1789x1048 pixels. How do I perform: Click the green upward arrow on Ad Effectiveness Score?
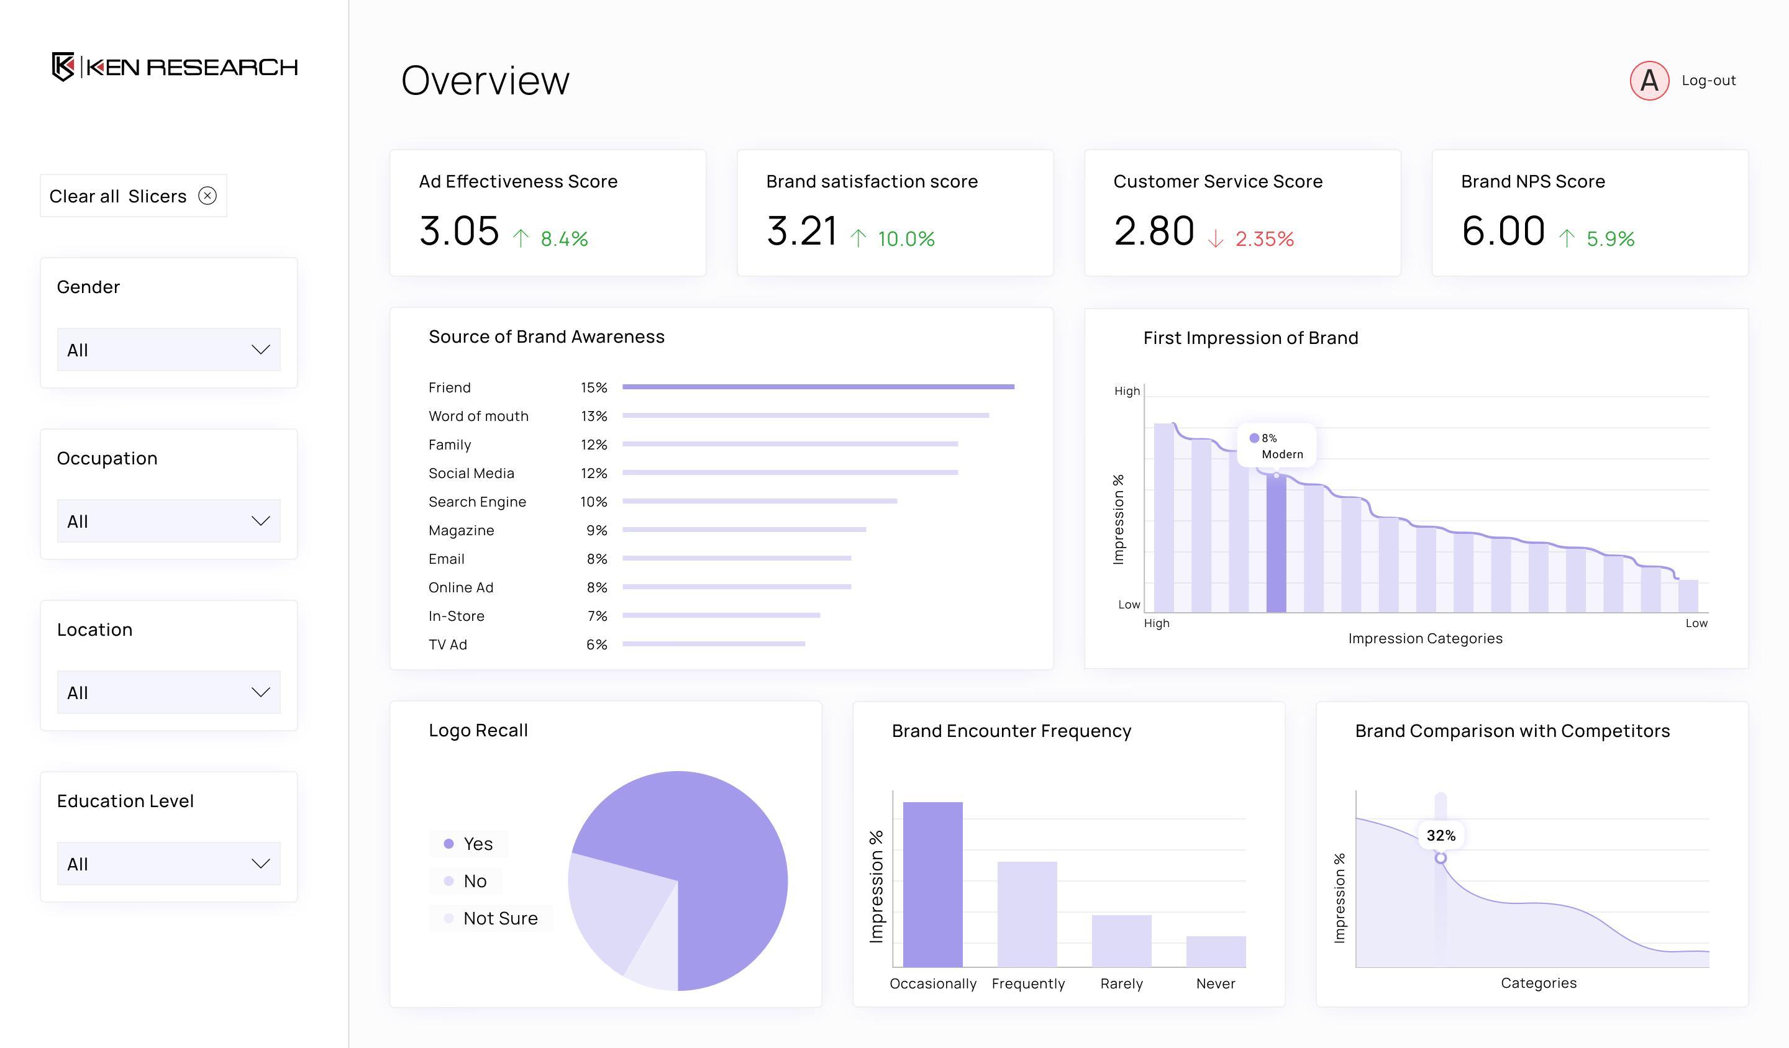(x=522, y=238)
